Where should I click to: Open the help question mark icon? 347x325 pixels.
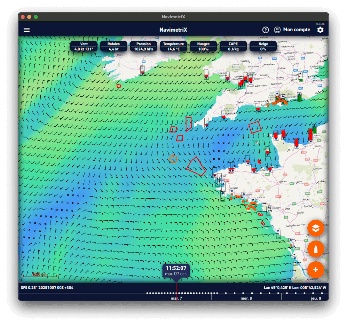point(266,30)
